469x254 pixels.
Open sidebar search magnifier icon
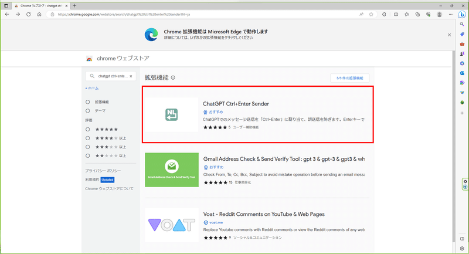[462, 25]
